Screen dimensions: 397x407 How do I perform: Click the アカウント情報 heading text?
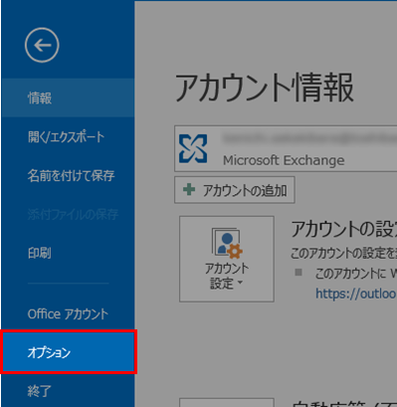(264, 88)
